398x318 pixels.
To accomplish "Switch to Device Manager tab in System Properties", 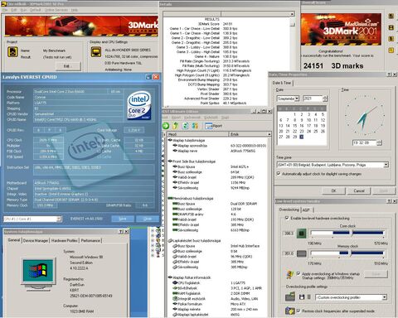I will (36, 240).
